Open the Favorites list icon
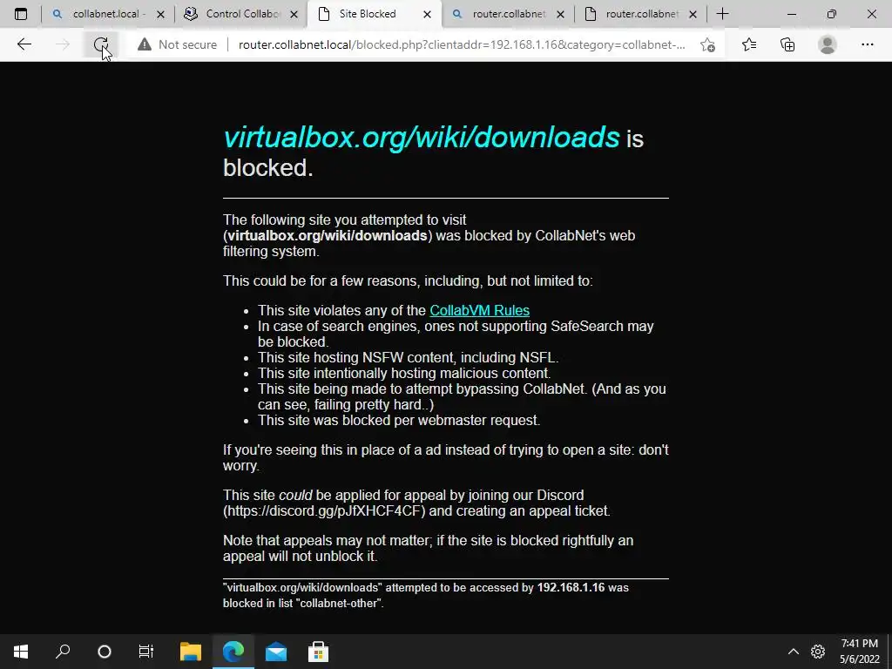 point(749,44)
